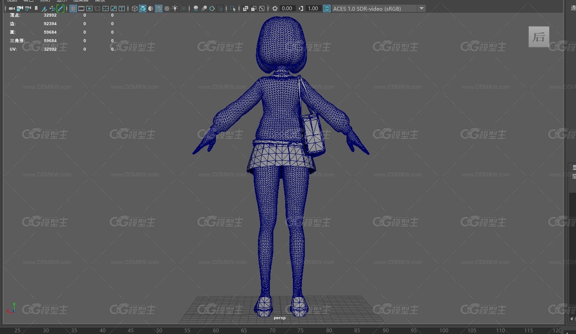
Task: Toggle X-Ray Active Components icon
Action: coord(254,9)
